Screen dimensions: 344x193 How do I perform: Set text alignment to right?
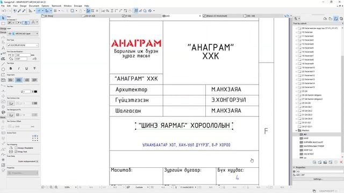pyautogui.click(x=26, y=80)
